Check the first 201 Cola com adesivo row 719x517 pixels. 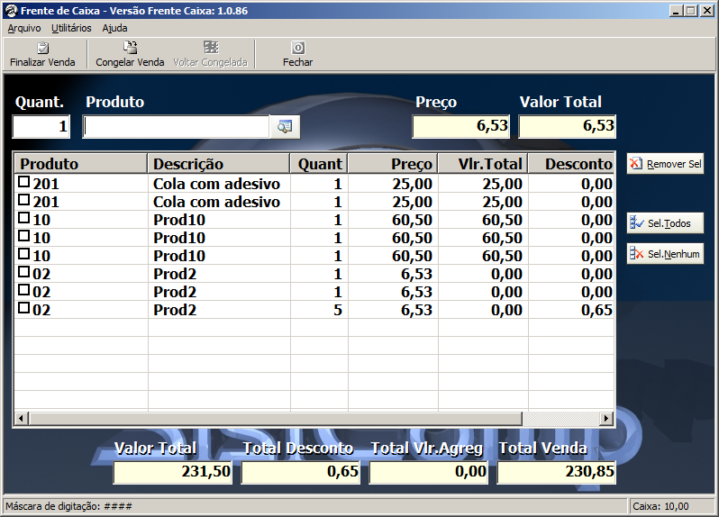[x=23, y=182]
